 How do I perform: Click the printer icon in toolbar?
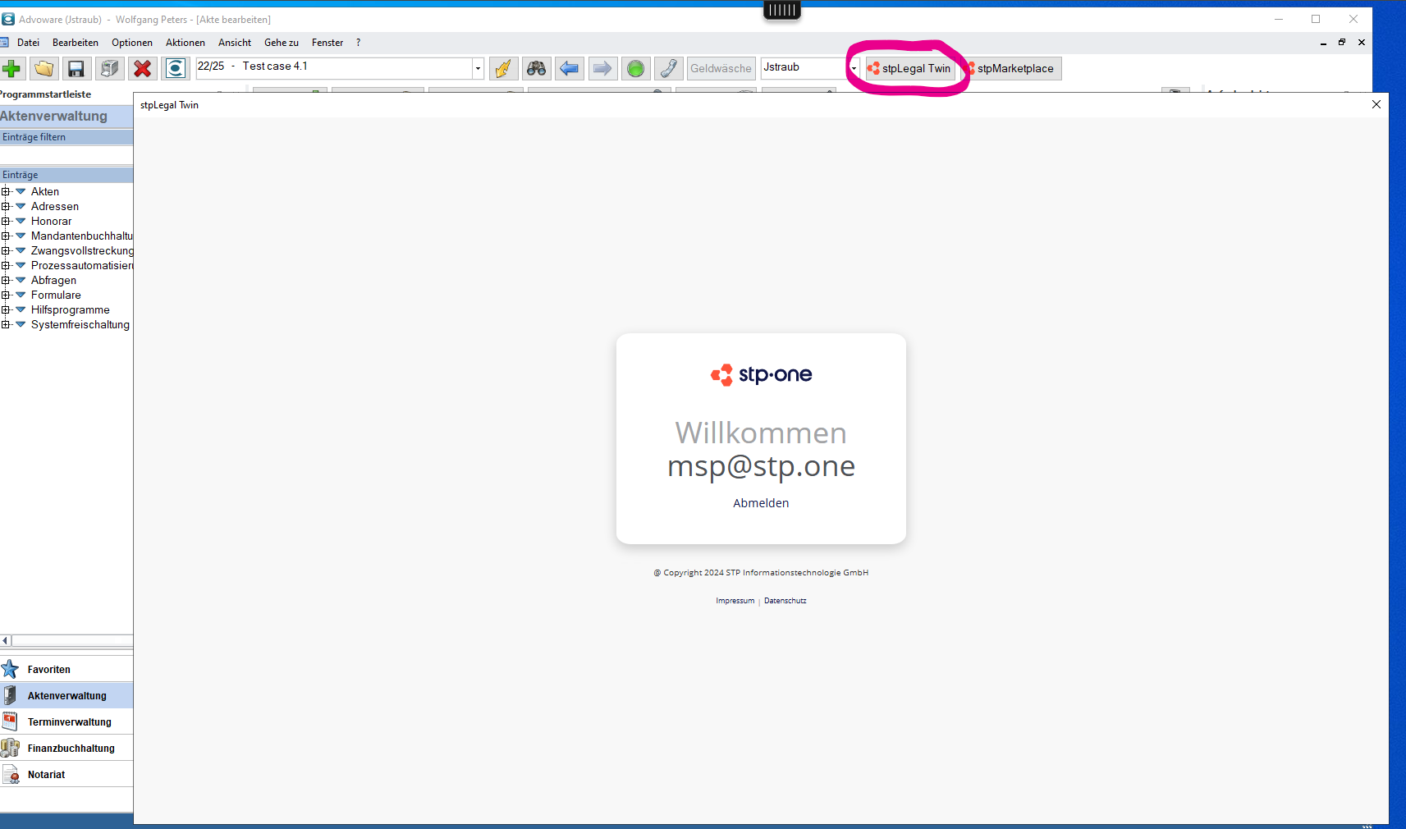109,69
